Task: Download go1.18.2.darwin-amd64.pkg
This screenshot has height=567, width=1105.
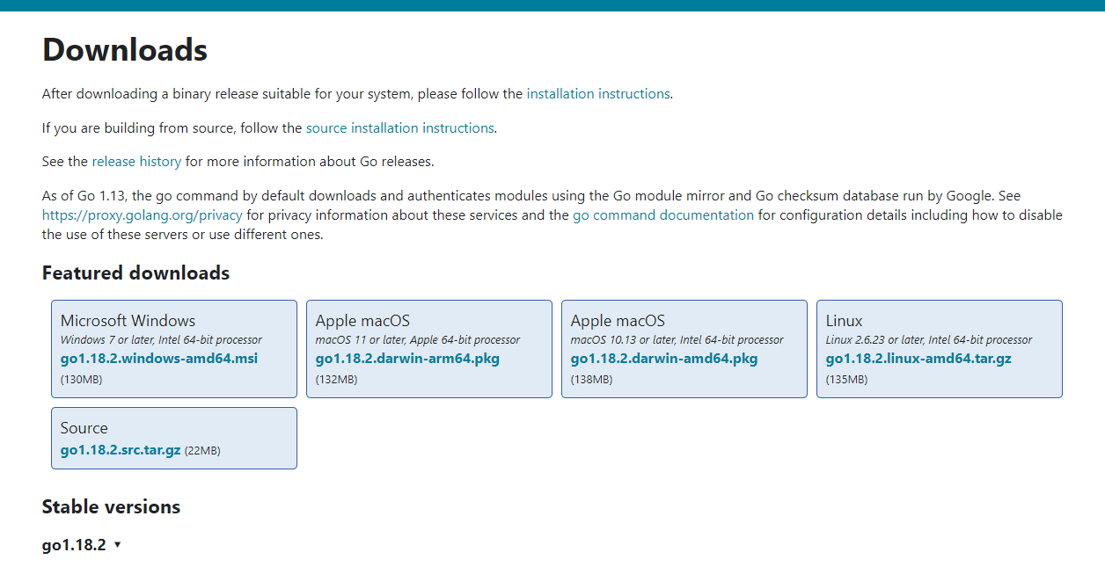Action: pos(664,359)
